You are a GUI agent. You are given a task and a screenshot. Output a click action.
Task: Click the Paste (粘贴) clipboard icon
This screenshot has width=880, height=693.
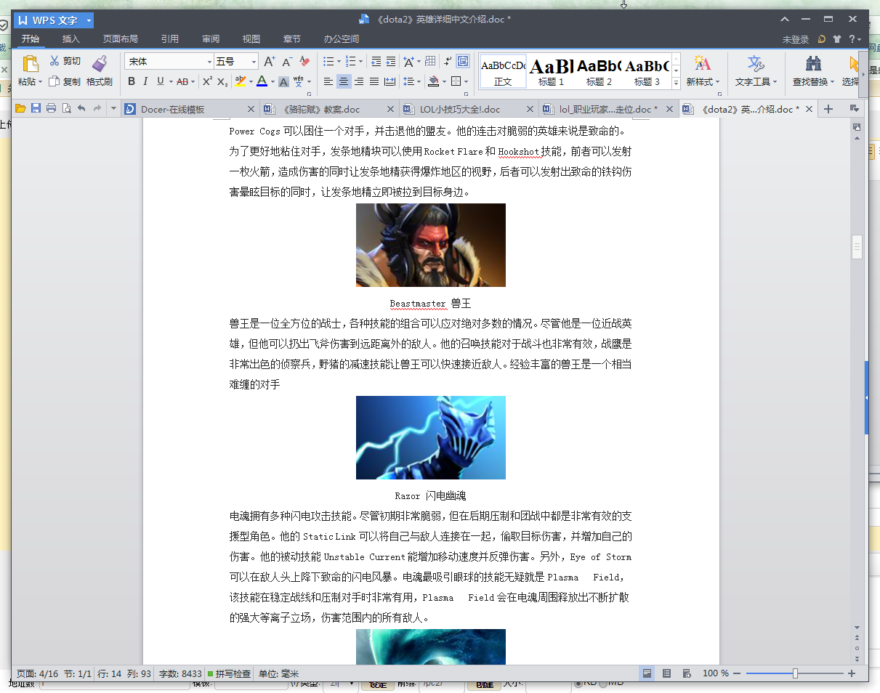[x=31, y=64]
